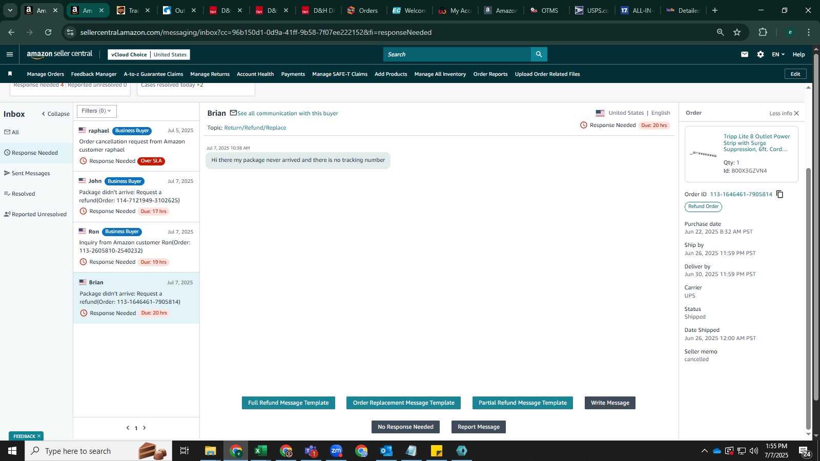820x461 pixels.
Task: Open John's package didn't arrive message
Action: 136,196
